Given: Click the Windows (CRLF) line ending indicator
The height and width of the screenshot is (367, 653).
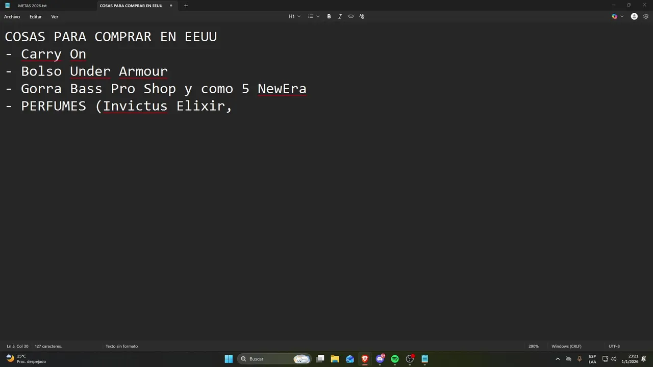Looking at the screenshot, I should (x=566, y=346).
